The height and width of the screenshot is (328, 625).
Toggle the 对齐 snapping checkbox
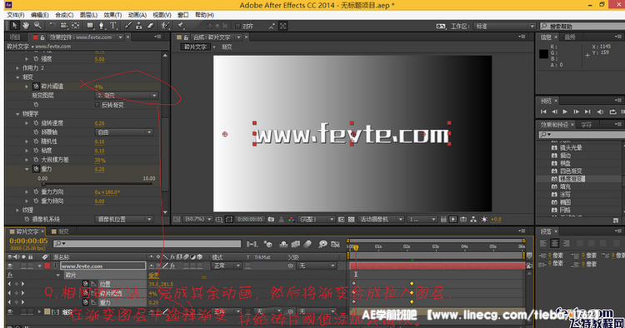(237, 27)
